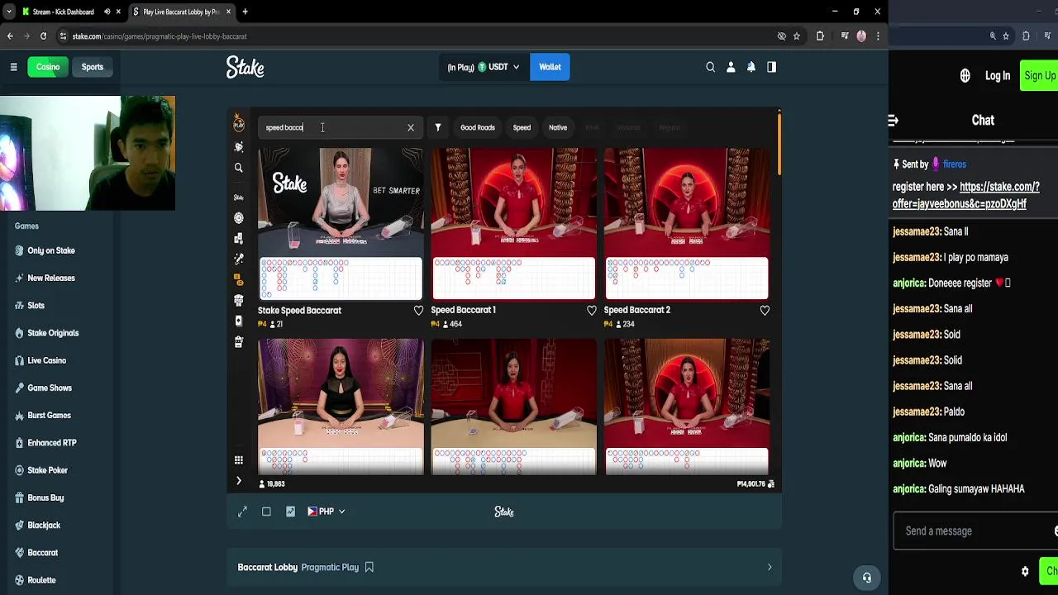Click the Log In link in Kick window
The height and width of the screenshot is (595, 1058).
click(998, 76)
